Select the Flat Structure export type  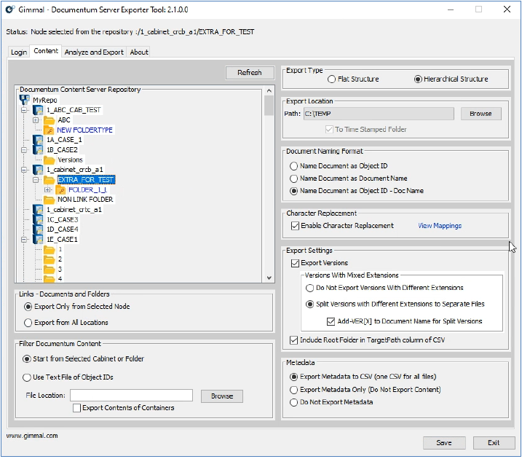(332, 79)
